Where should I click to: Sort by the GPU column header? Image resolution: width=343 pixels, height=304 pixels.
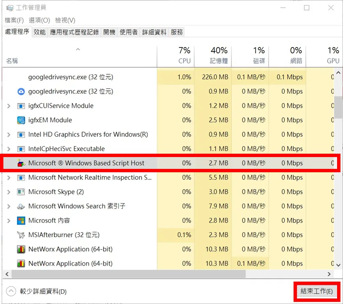324,57
